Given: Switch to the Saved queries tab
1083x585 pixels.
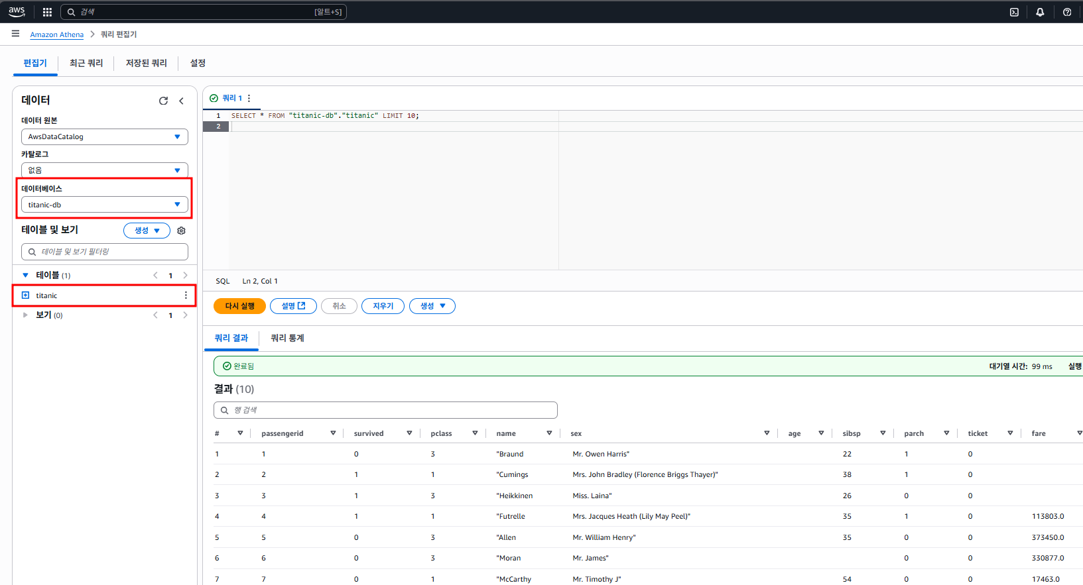Looking at the screenshot, I should tap(147, 63).
